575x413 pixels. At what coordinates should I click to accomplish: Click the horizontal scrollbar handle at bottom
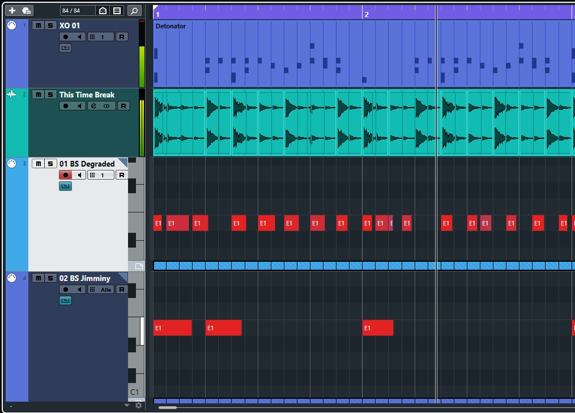coord(167,407)
